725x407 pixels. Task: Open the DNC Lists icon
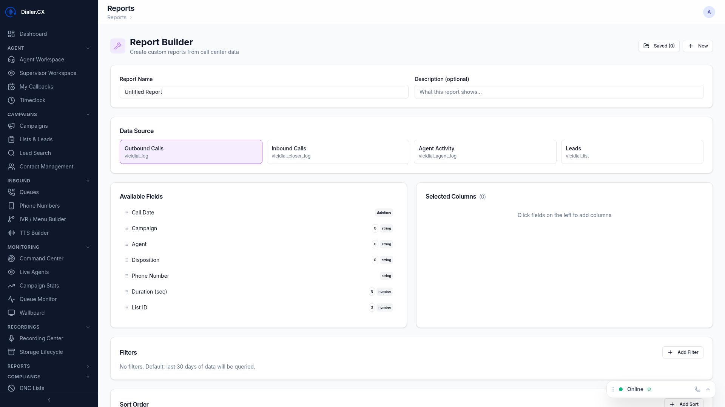(x=11, y=388)
